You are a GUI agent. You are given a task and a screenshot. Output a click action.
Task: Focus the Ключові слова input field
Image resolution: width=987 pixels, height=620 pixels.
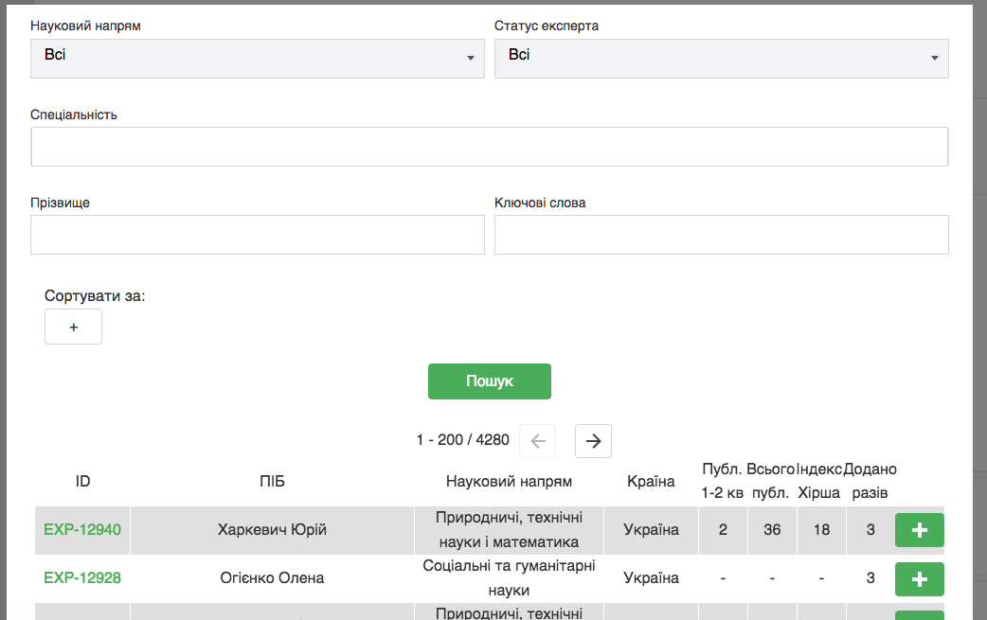click(x=721, y=235)
